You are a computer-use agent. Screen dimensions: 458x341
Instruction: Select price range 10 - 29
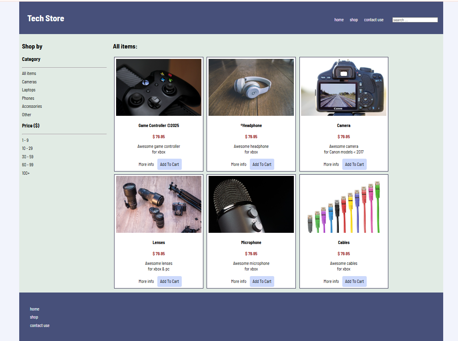(x=27, y=148)
